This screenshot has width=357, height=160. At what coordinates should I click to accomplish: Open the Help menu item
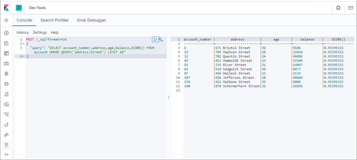55,33
